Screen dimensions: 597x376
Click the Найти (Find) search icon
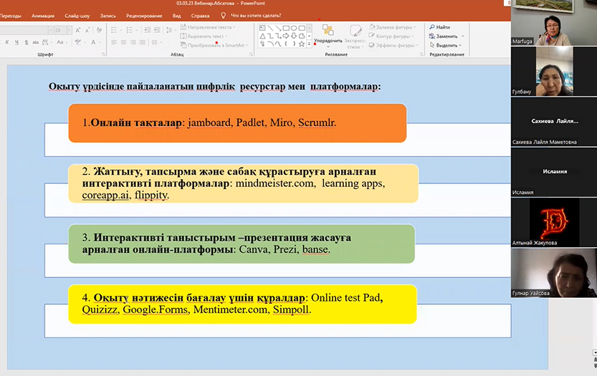tap(433, 27)
